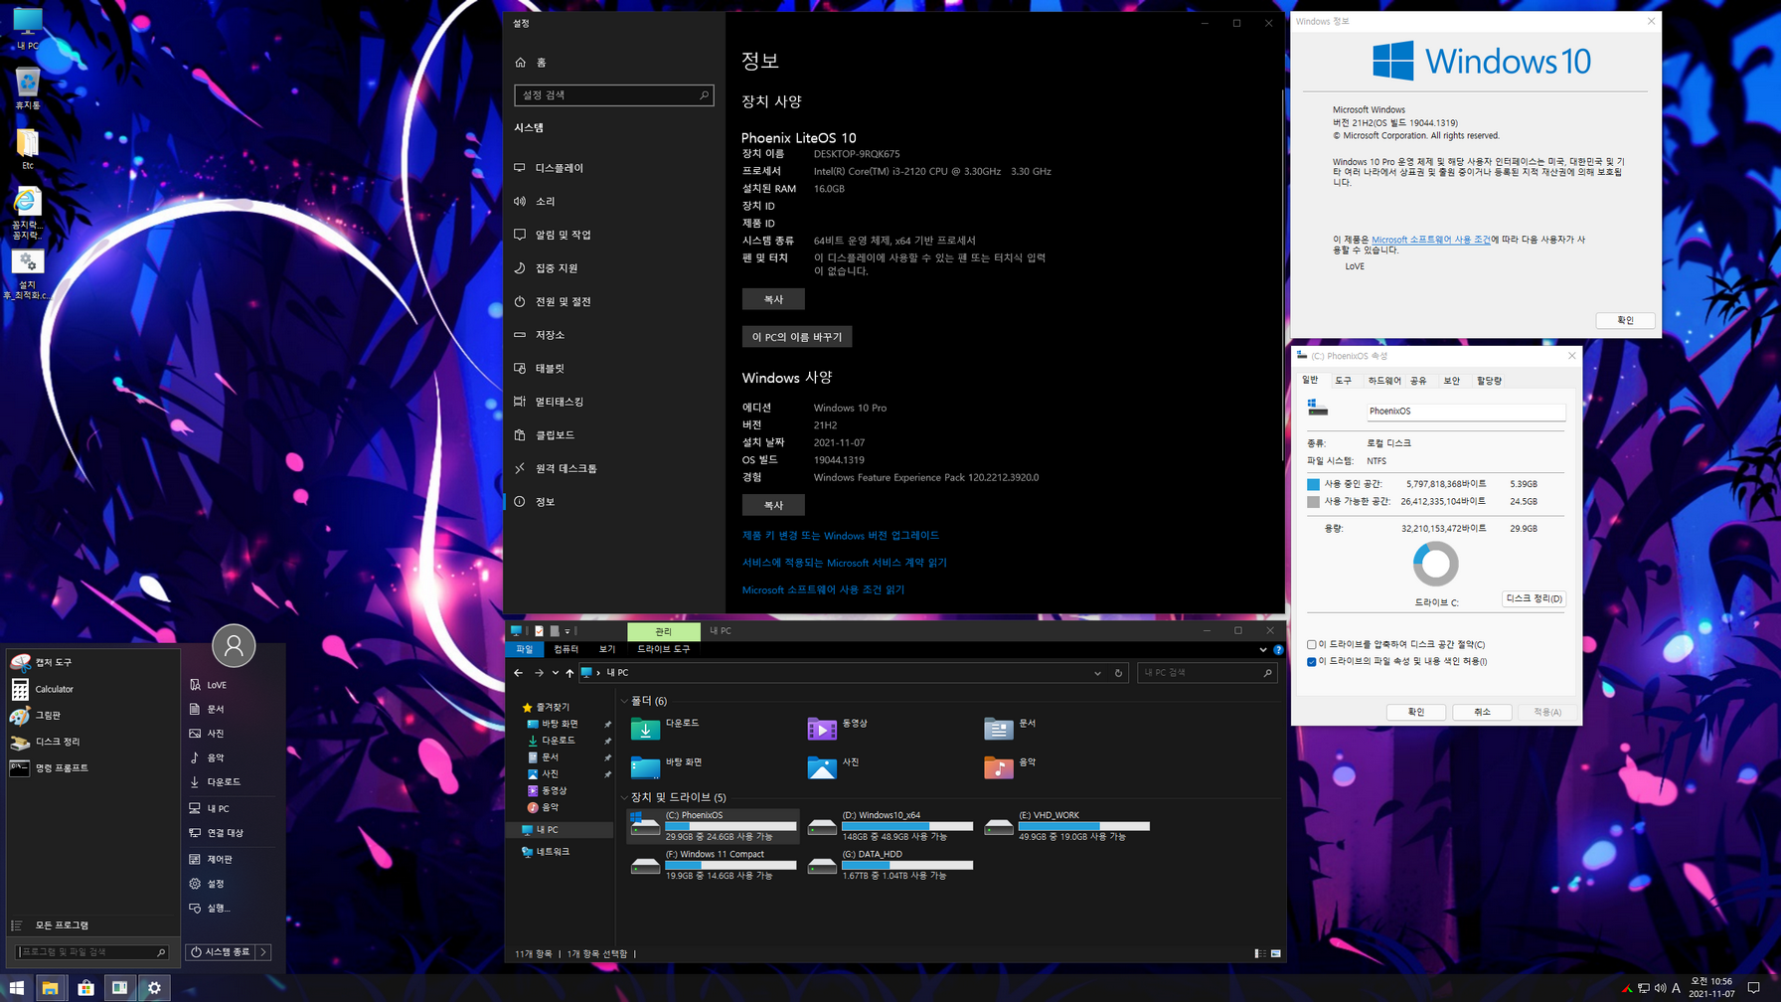Switch to the 드라이브 도구 ribbon tab
This screenshot has width=1781, height=1002.
(x=663, y=649)
